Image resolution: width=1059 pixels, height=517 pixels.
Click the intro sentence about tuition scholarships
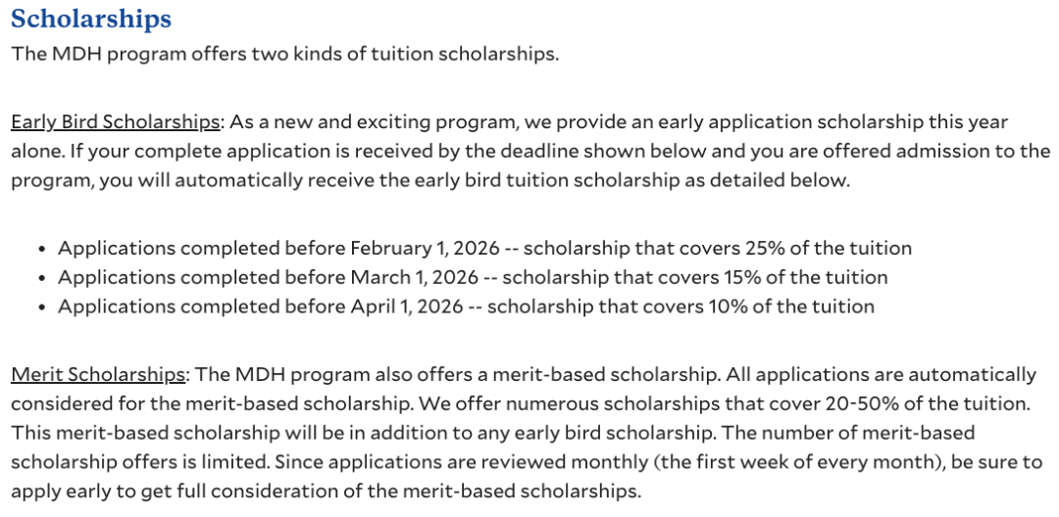[284, 54]
